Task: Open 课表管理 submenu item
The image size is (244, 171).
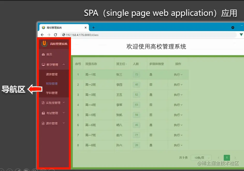Action: pos(54,74)
